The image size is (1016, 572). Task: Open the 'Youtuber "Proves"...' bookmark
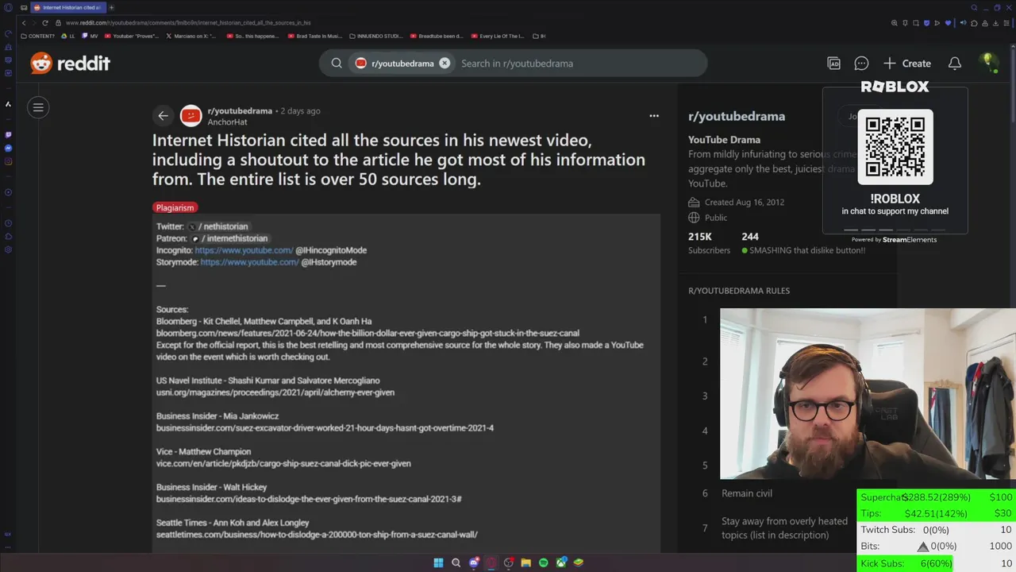[132, 36]
